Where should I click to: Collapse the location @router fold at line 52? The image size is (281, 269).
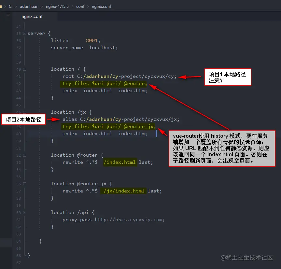coord(24,155)
